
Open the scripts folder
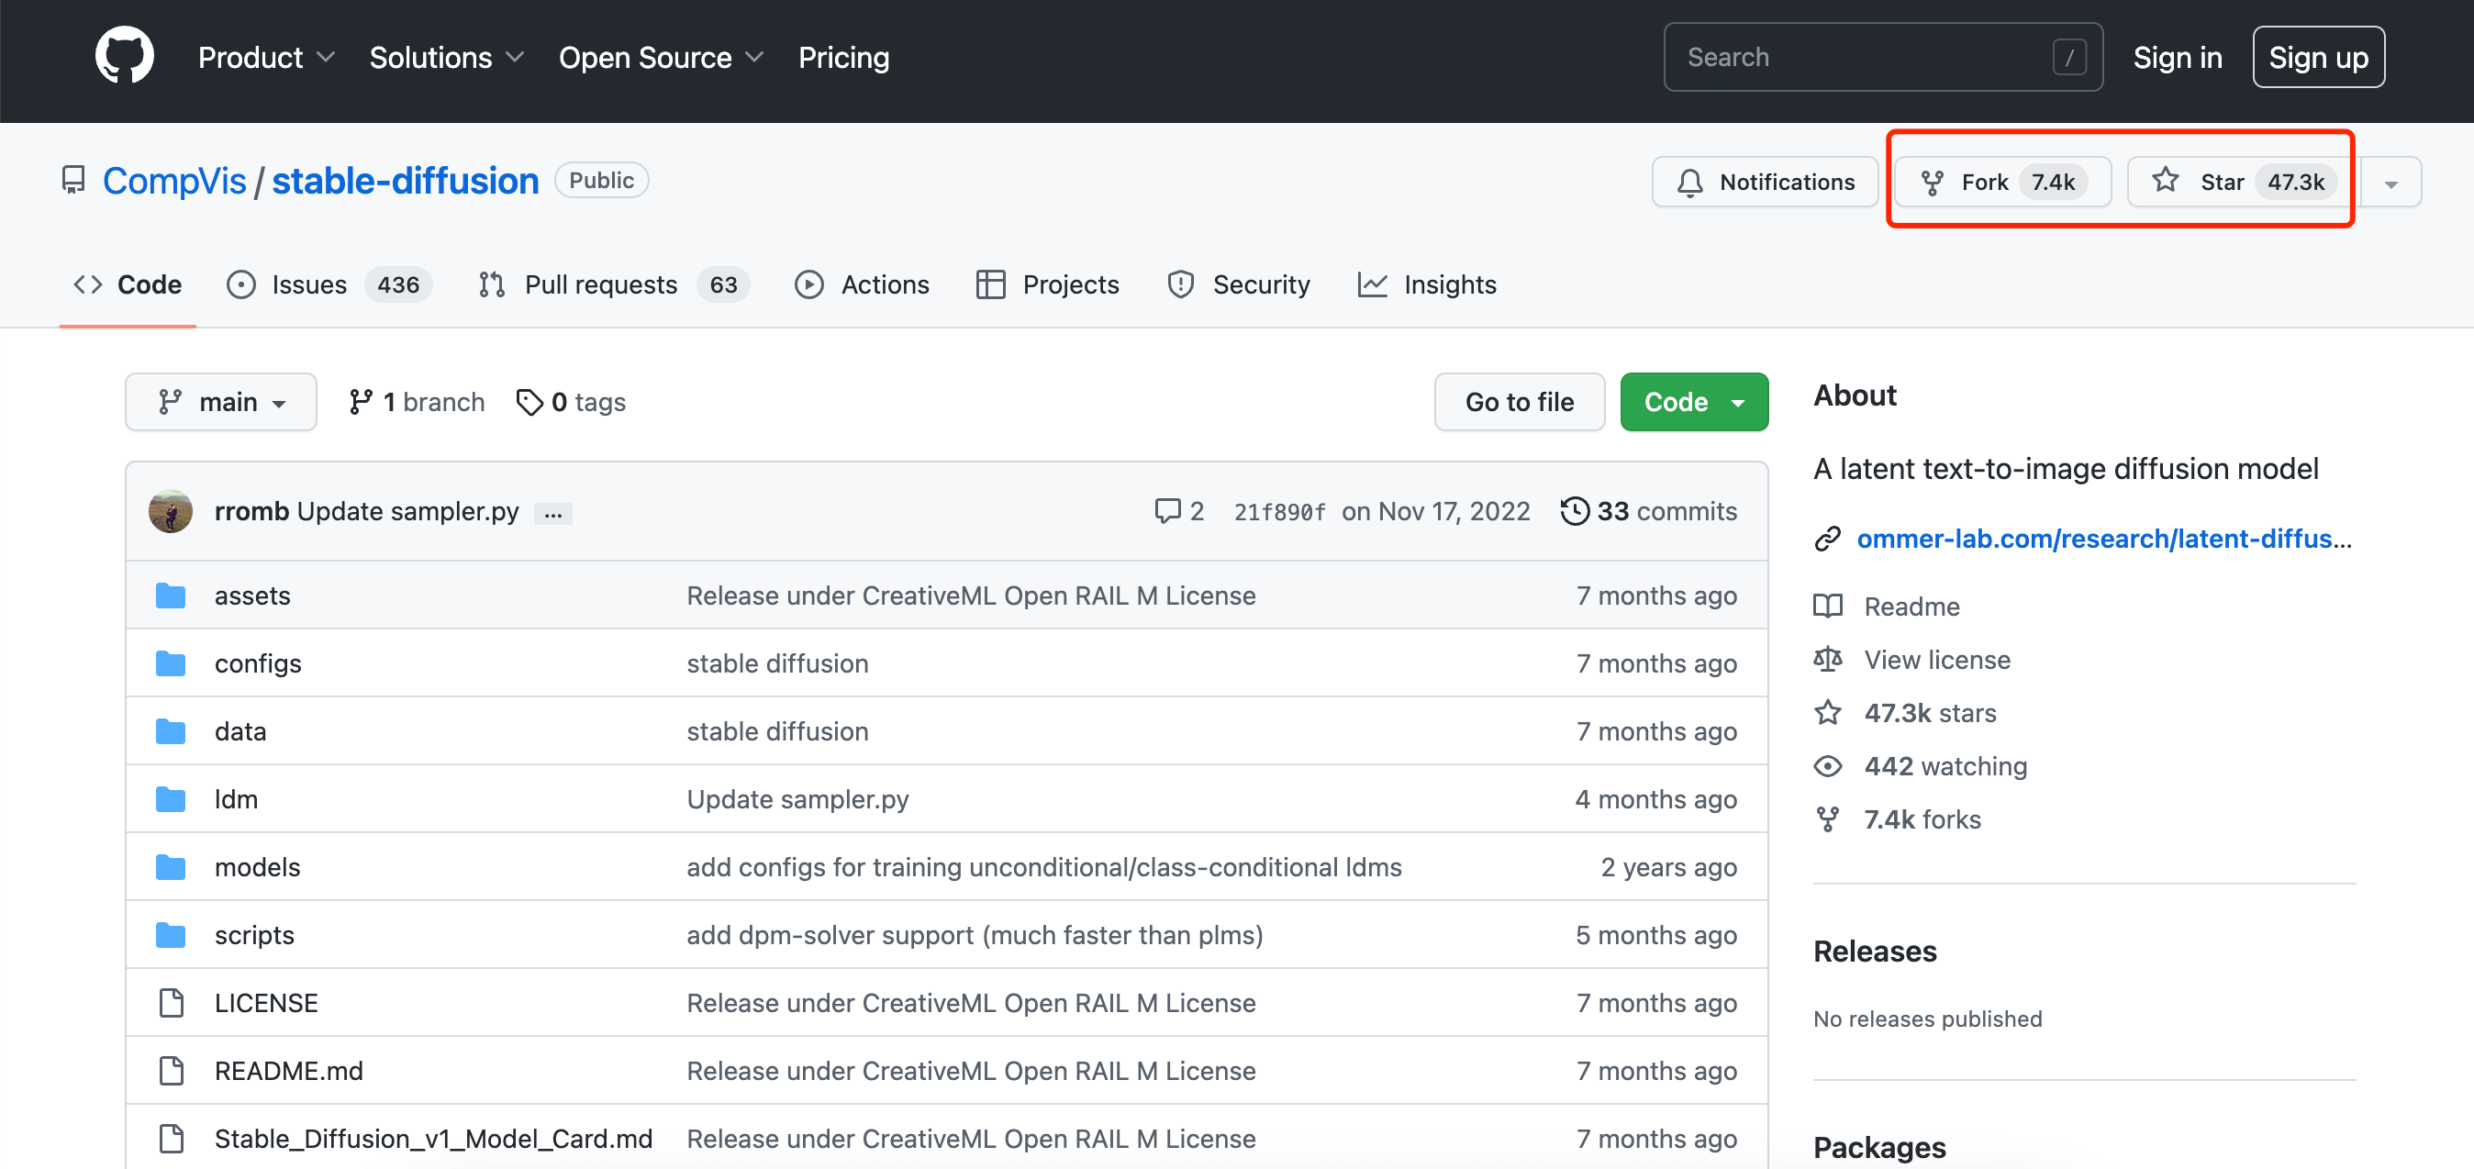point(254,936)
